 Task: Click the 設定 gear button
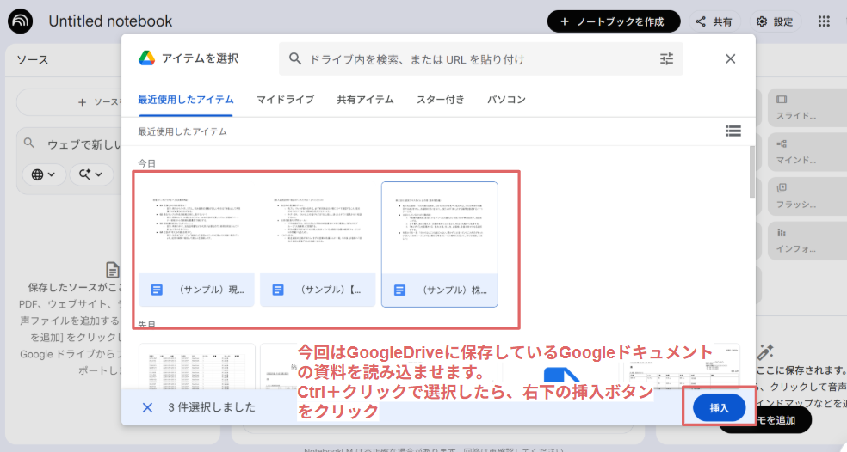774,21
